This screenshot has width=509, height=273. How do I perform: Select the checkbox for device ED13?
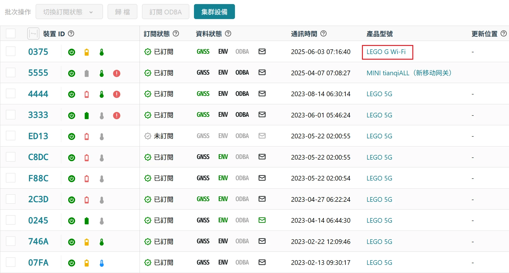(11, 136)
